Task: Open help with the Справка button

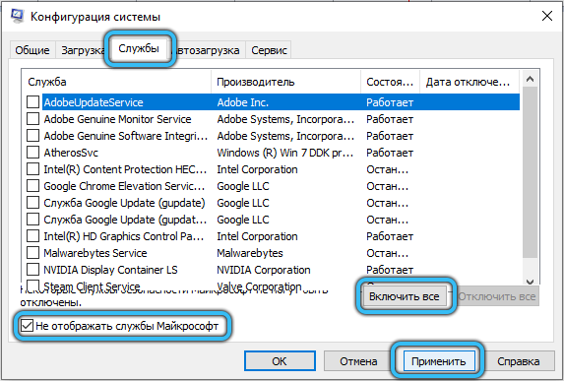Action: [x=519, y=361]
